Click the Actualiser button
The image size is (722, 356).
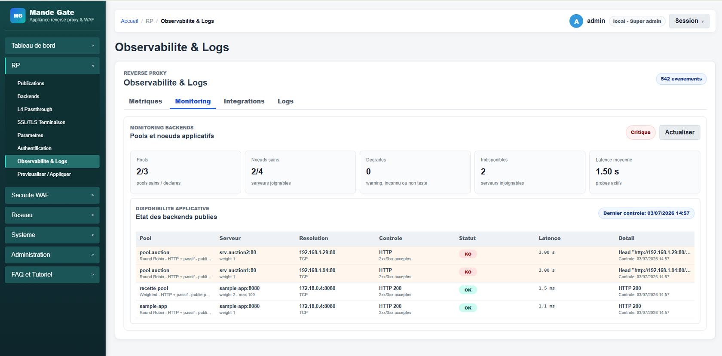click(679, 132)
